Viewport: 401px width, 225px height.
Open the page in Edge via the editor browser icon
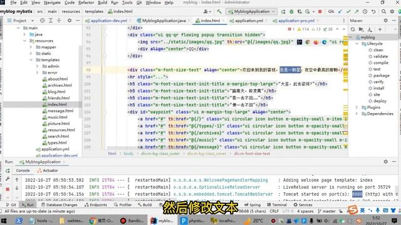(325, 42)
